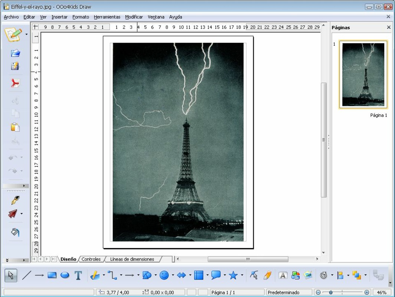Expand the New document dropdown arrow
This screenshot has height=297, width=395.
coord(26,35)
